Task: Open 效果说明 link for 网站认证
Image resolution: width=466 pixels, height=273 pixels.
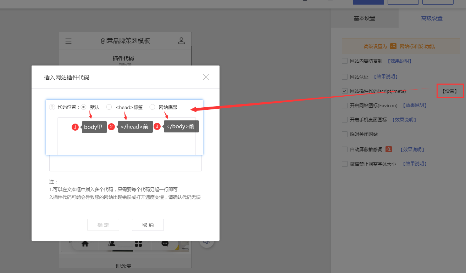Action: 386,76
